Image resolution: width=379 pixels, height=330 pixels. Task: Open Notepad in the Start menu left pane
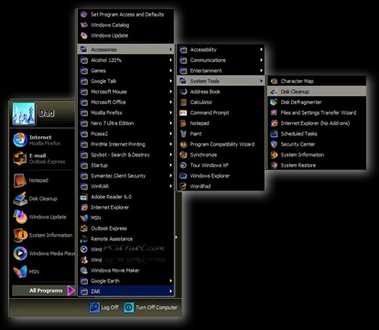pos(43,180)
